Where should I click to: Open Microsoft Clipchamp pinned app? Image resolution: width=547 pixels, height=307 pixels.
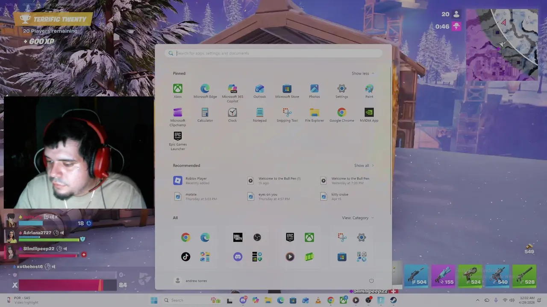click(177, 117)
